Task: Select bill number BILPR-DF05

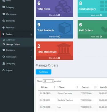Action: point(45,93)
